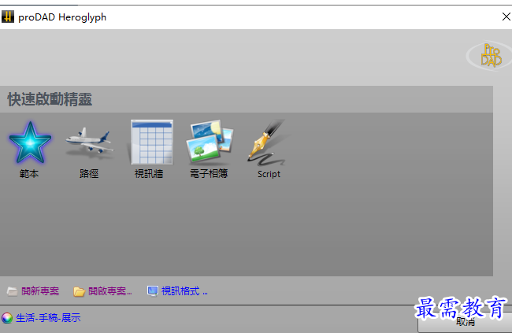Click the Heroglyph app icon in title bar
512x333 pixels.
8,17
